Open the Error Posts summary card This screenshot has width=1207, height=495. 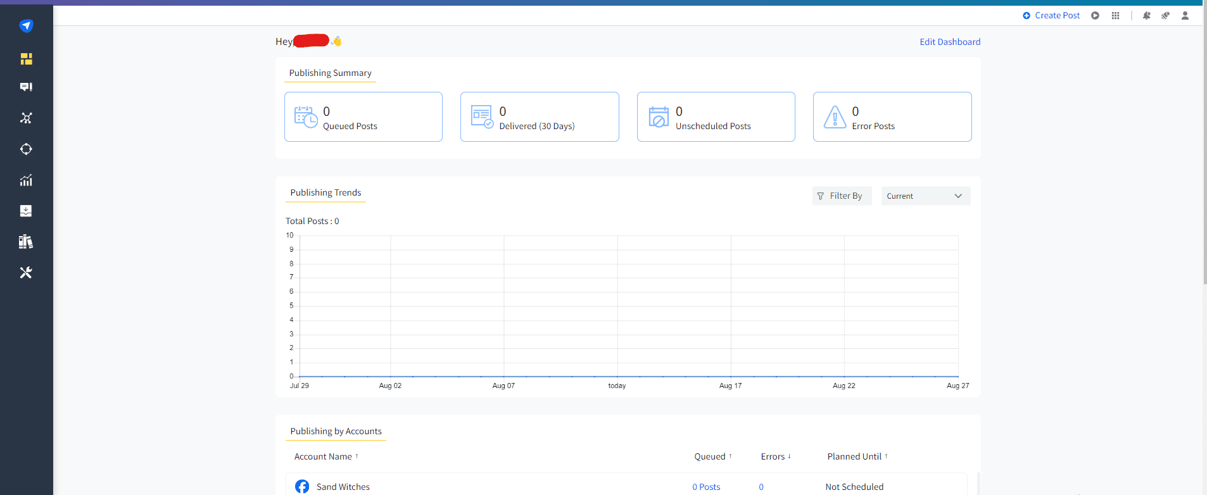(892, 117)
